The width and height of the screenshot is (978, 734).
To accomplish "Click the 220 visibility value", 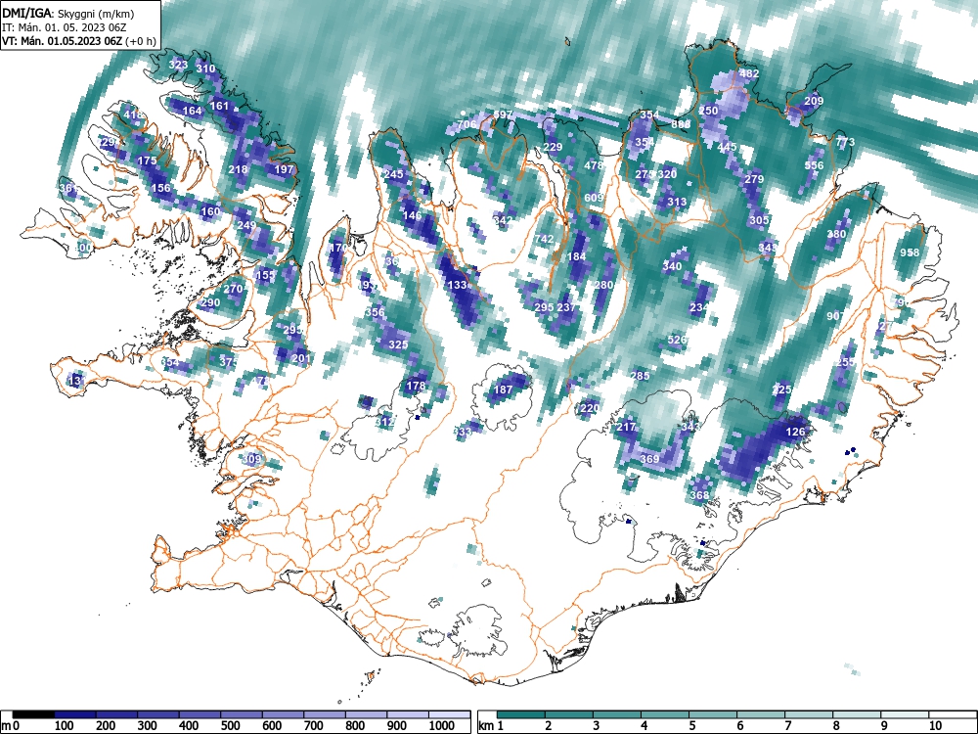I will point(590,408).
